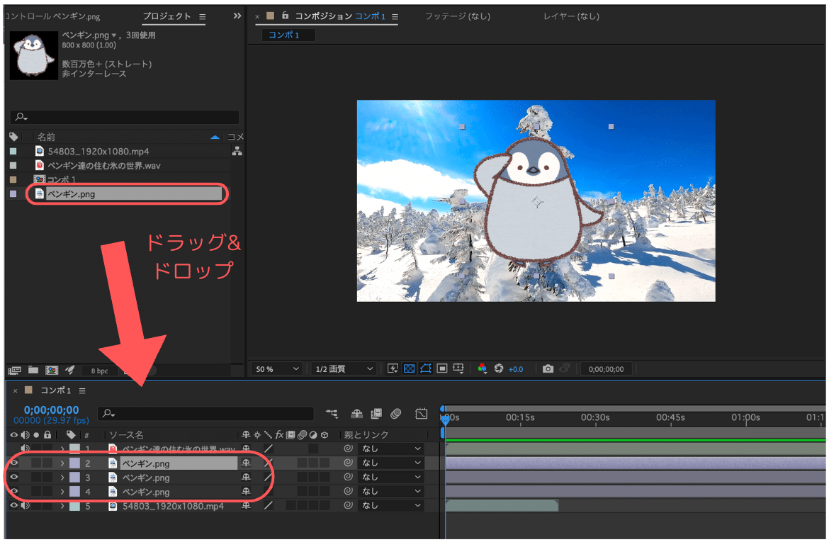
Task: Show hidden panels with double chevron
Action: pyautogui.click(x=237, y=16)
